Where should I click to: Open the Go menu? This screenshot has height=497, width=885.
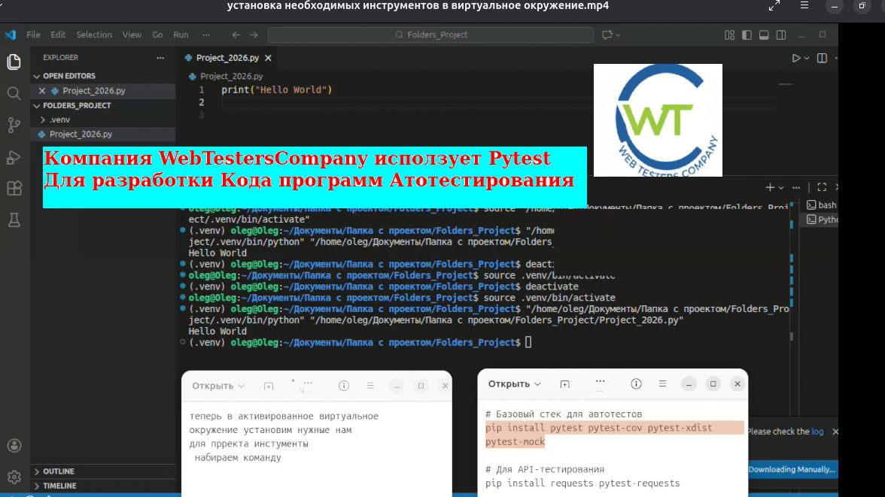pos(157,35)
